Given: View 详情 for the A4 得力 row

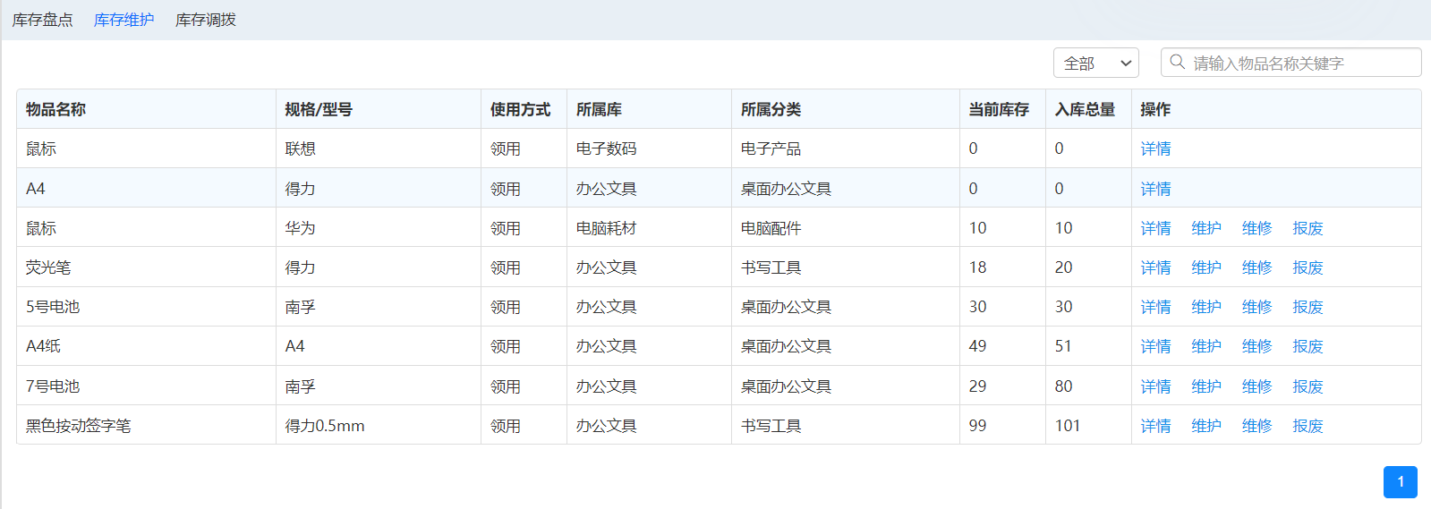Looking at the screenshot, I should (1155, 189).
